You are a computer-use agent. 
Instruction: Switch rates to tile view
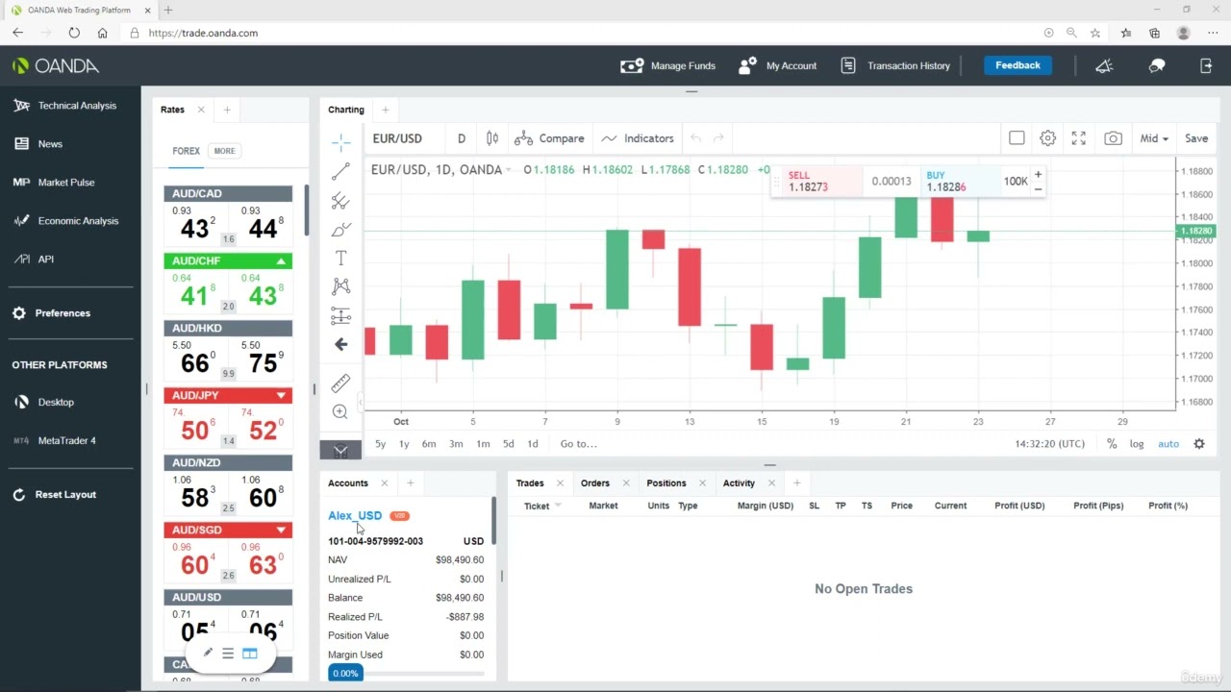click(x=250, y=654)
